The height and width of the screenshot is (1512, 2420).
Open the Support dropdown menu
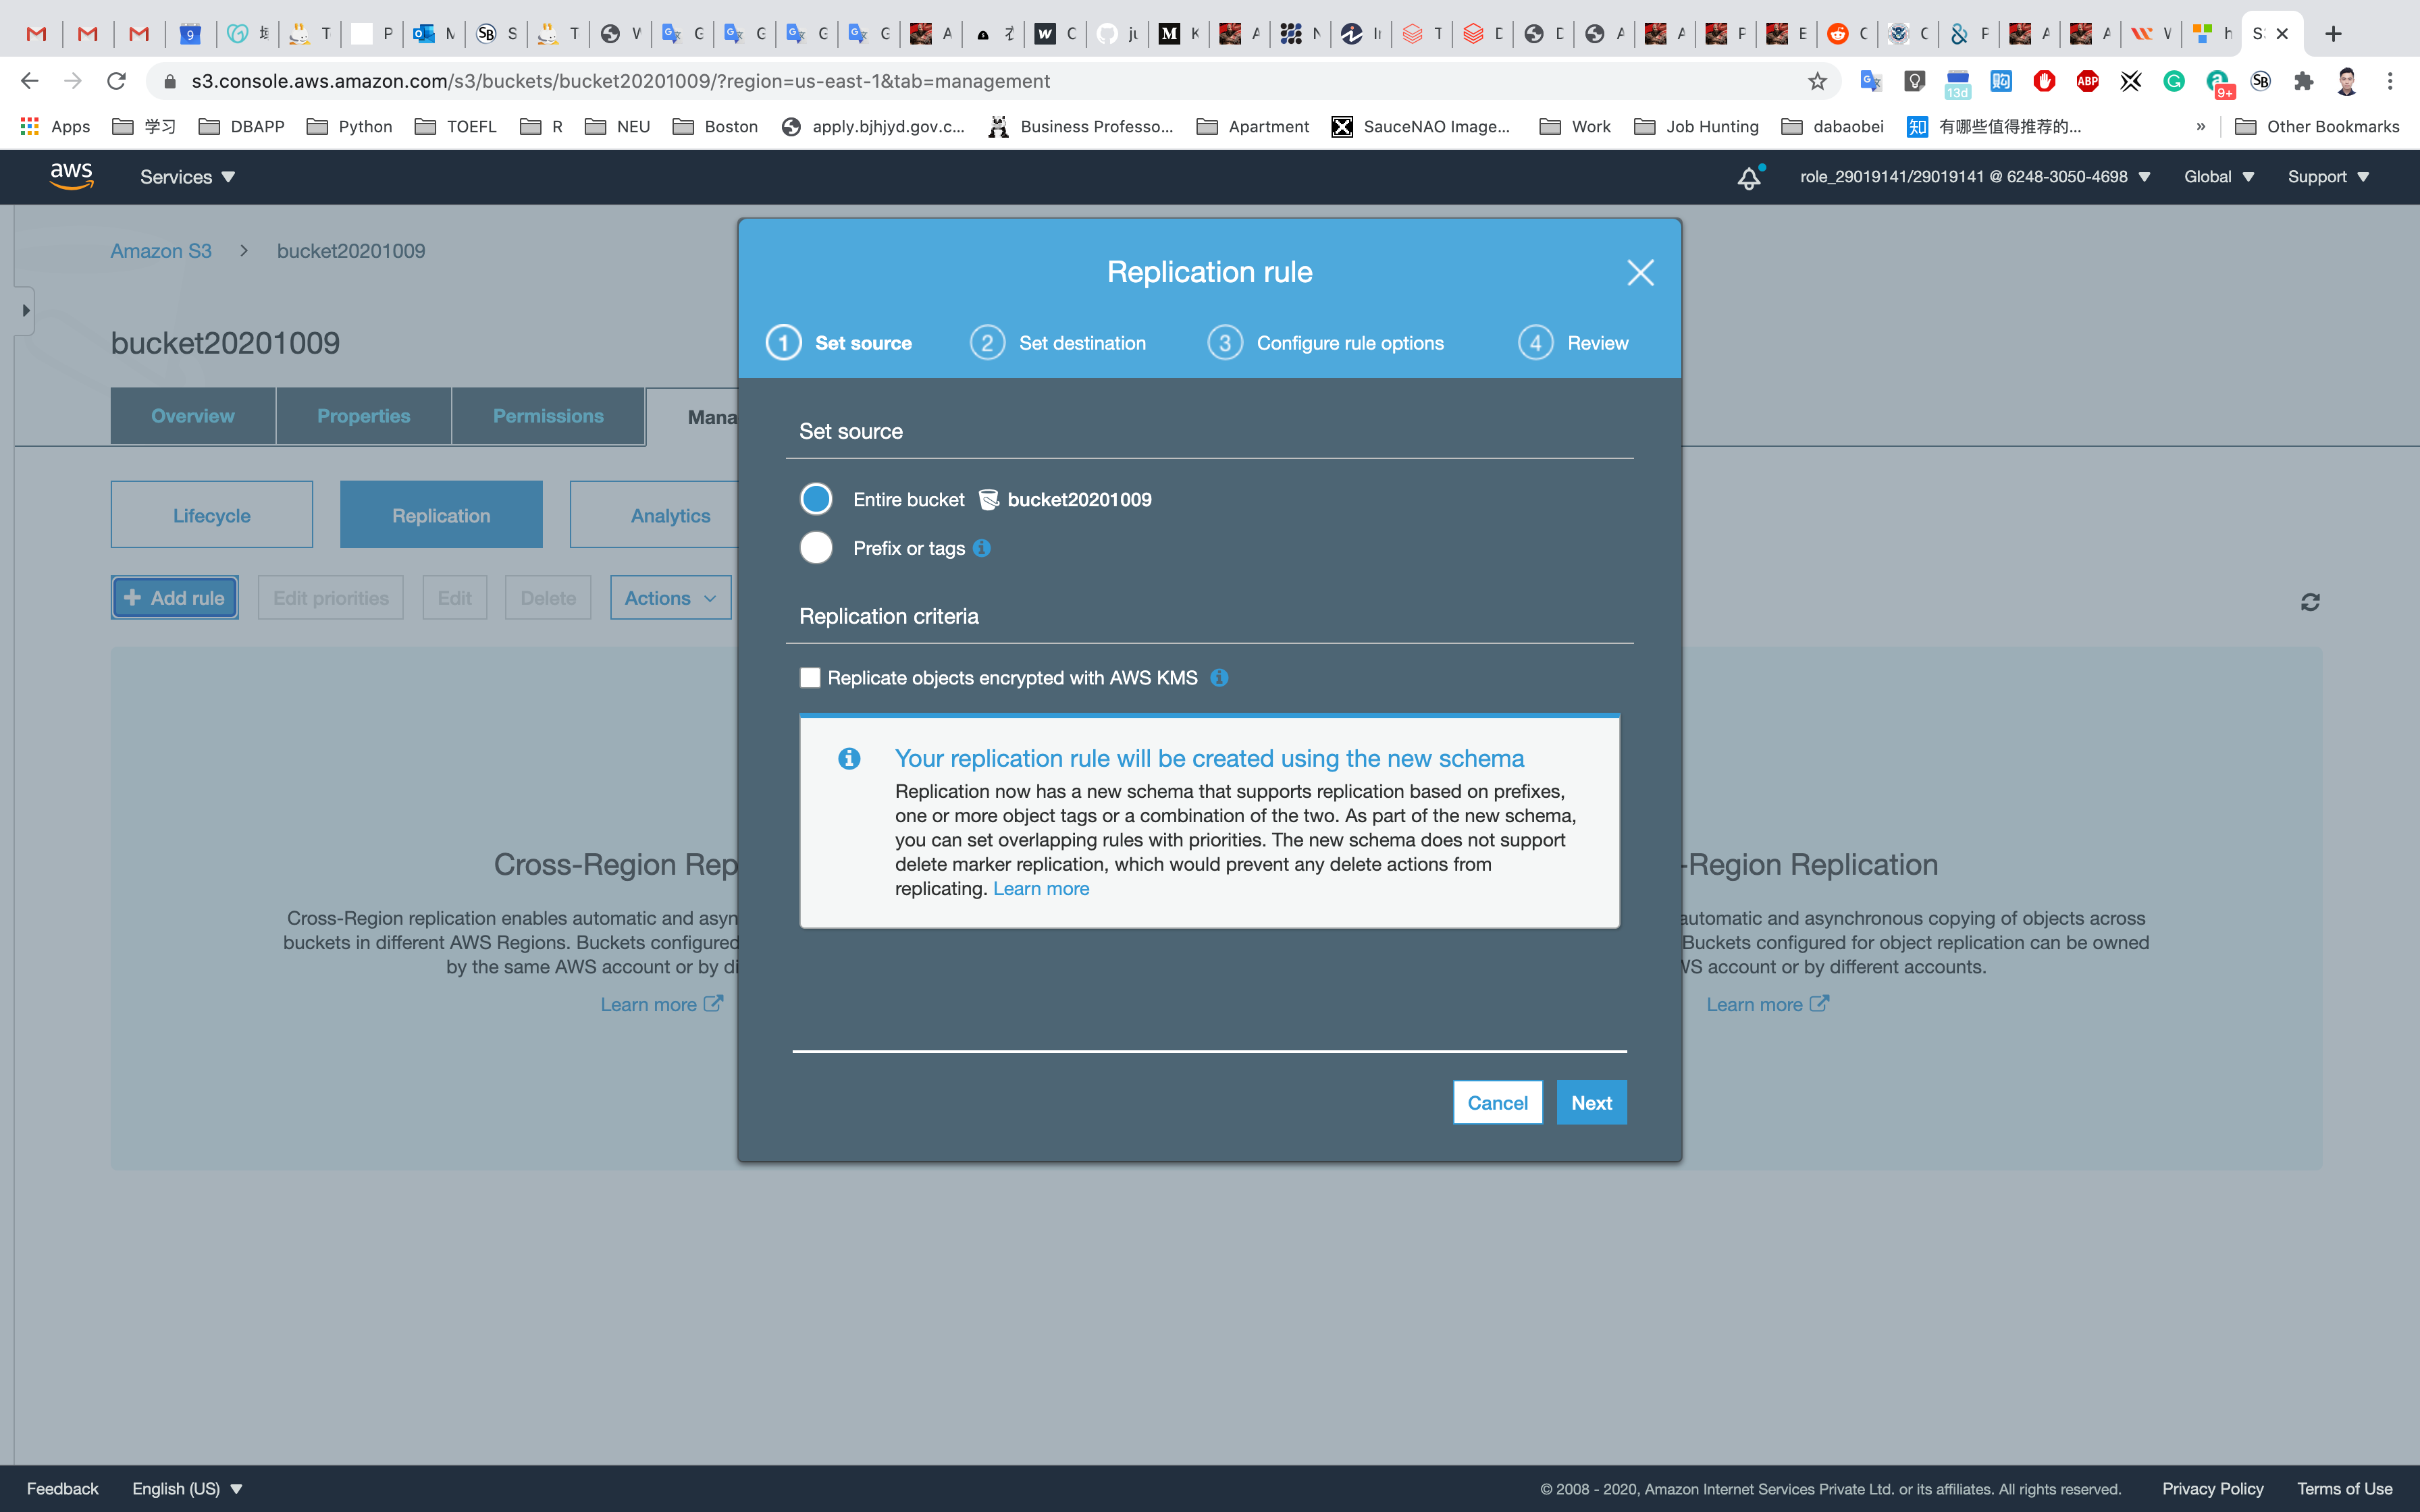point(2327,177)
